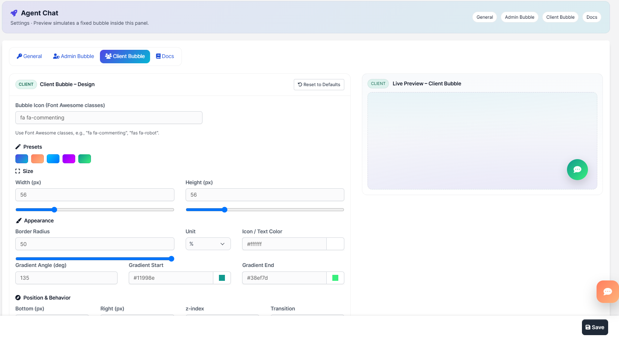Click the Width slider handle
Image resolution: width=619 pixels, height=337 pixels.
(54, 210)
